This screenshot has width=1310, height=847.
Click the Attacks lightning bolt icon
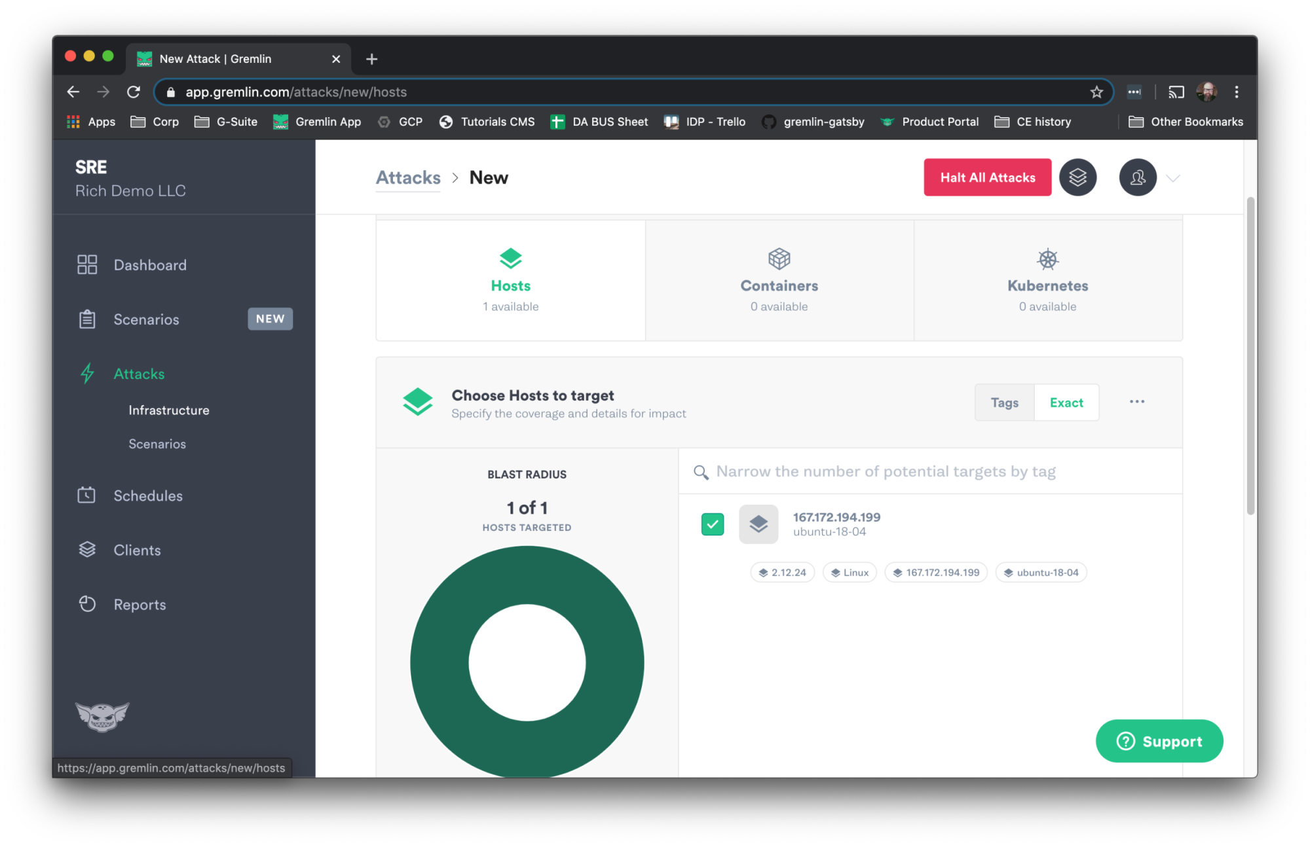pos(88,372)
